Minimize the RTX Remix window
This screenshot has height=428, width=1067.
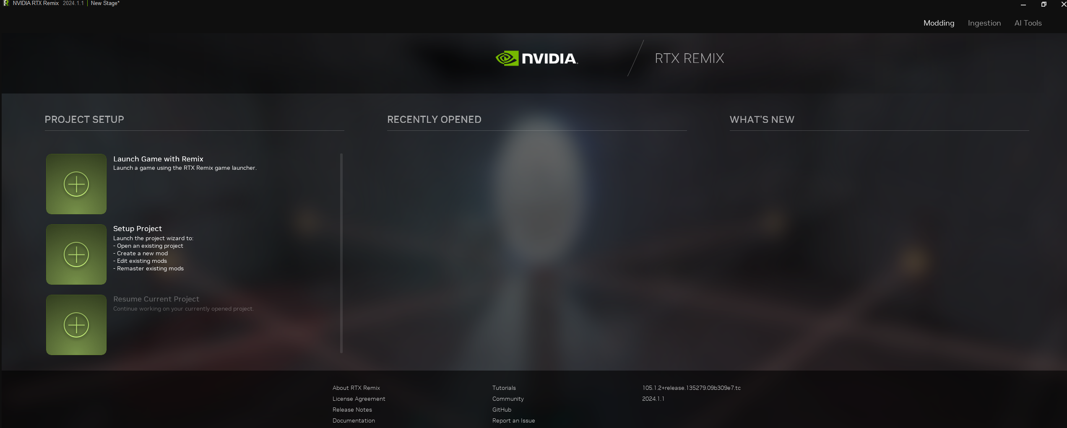click(x=1023, y=4)
